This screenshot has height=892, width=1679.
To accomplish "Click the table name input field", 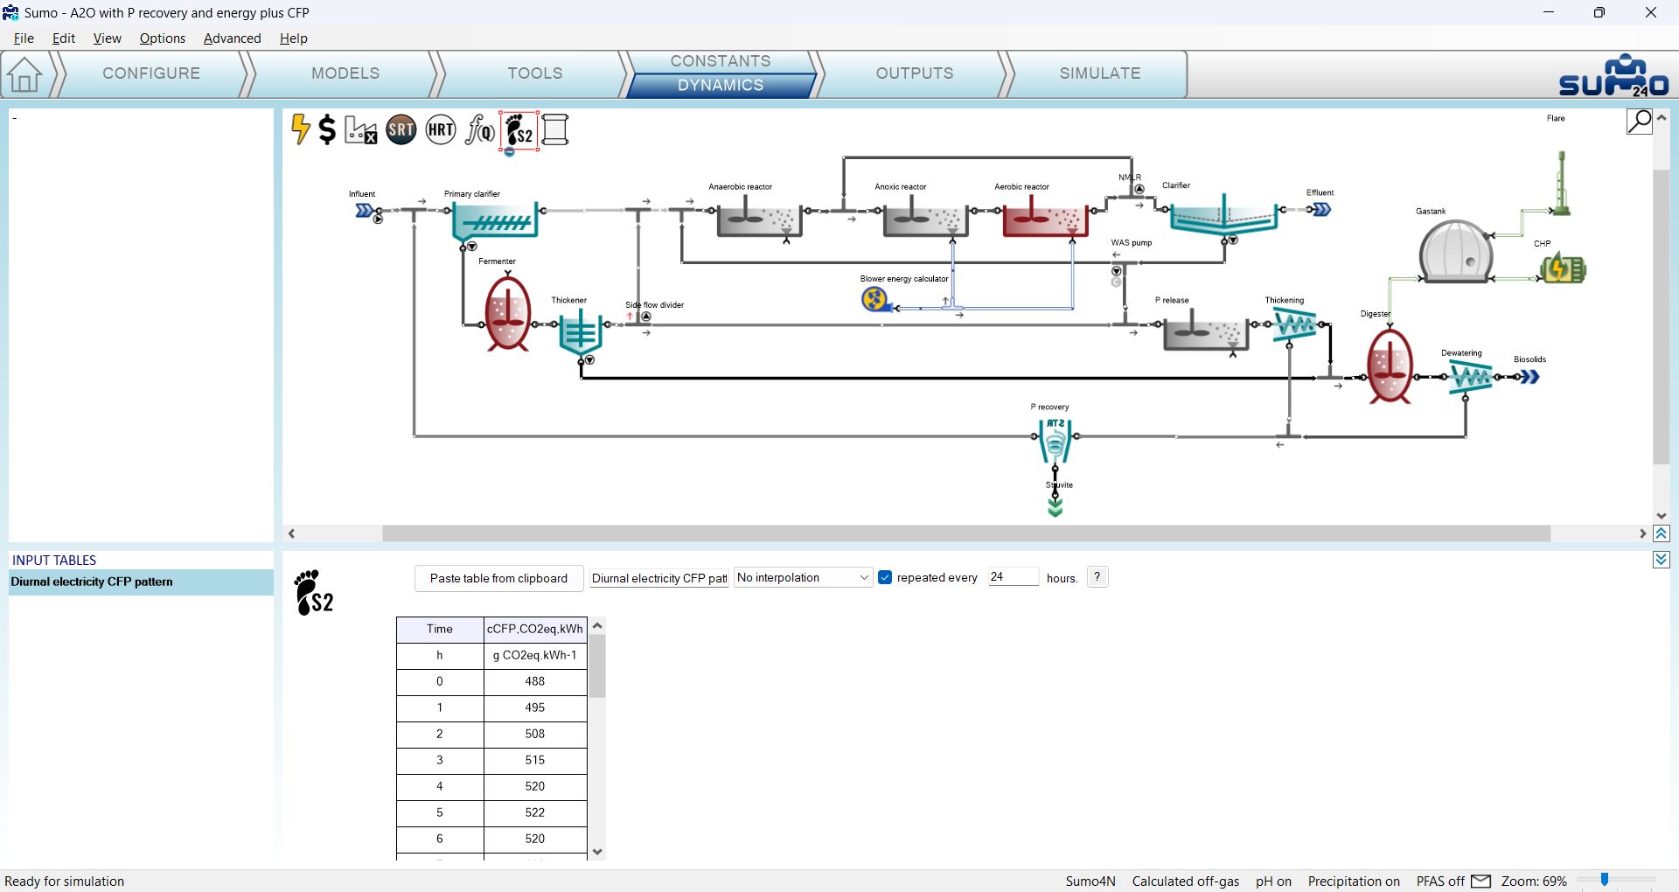I will pyautogui.click(x=659, y=578).
